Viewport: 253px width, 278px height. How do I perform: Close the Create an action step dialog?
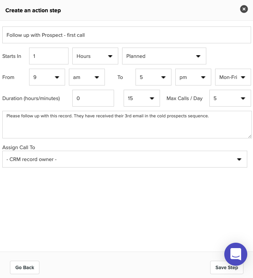click(x=244, y=9)
